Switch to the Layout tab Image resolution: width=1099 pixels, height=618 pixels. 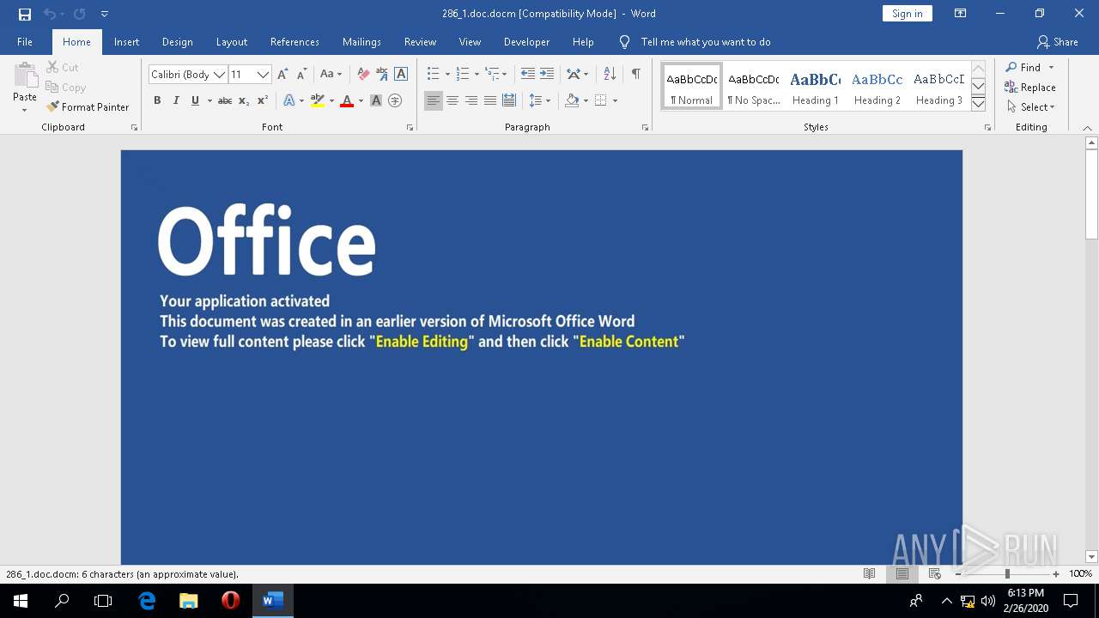pos(231,42)
